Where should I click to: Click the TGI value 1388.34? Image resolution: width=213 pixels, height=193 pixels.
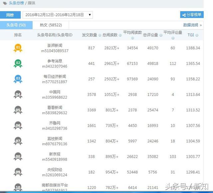point(193,48)
